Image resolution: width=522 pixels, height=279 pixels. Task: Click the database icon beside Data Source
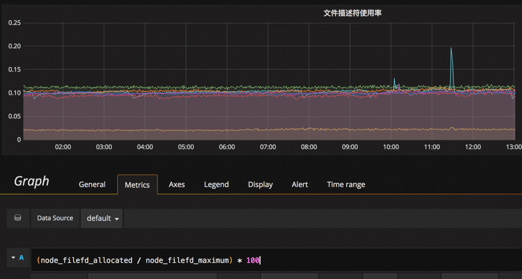pyautogui.click(x=18, y=218)
